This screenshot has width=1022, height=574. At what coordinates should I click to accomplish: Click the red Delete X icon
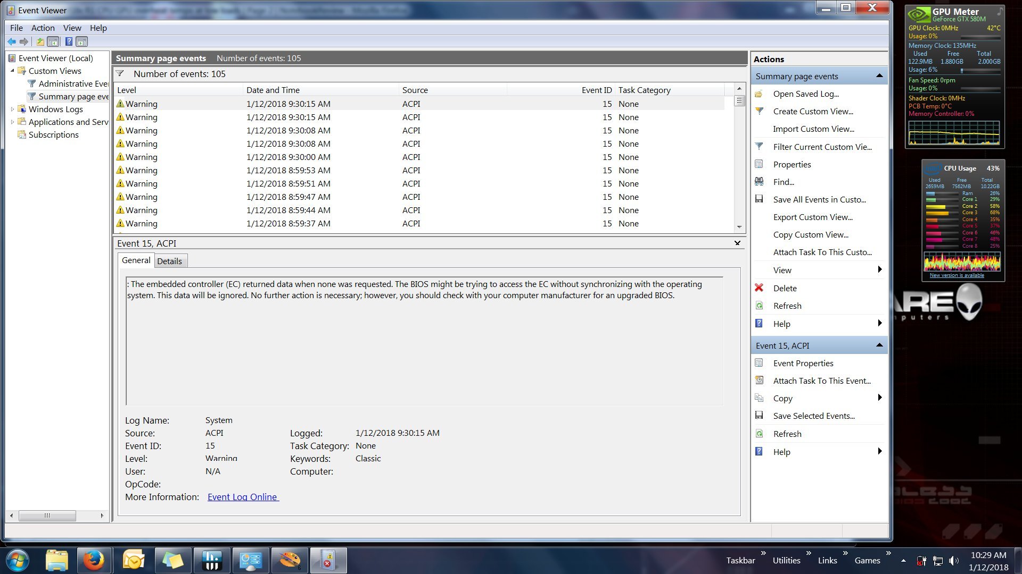pyautogui.click(x=759, y=288)
